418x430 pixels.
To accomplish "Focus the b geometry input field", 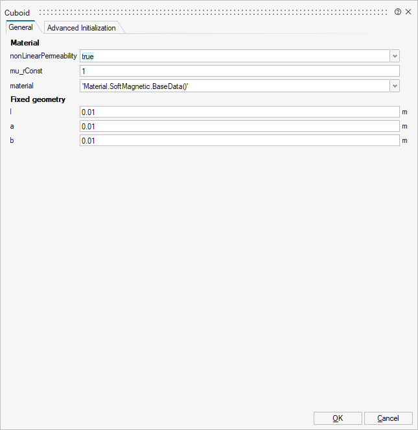I will 239,140.
